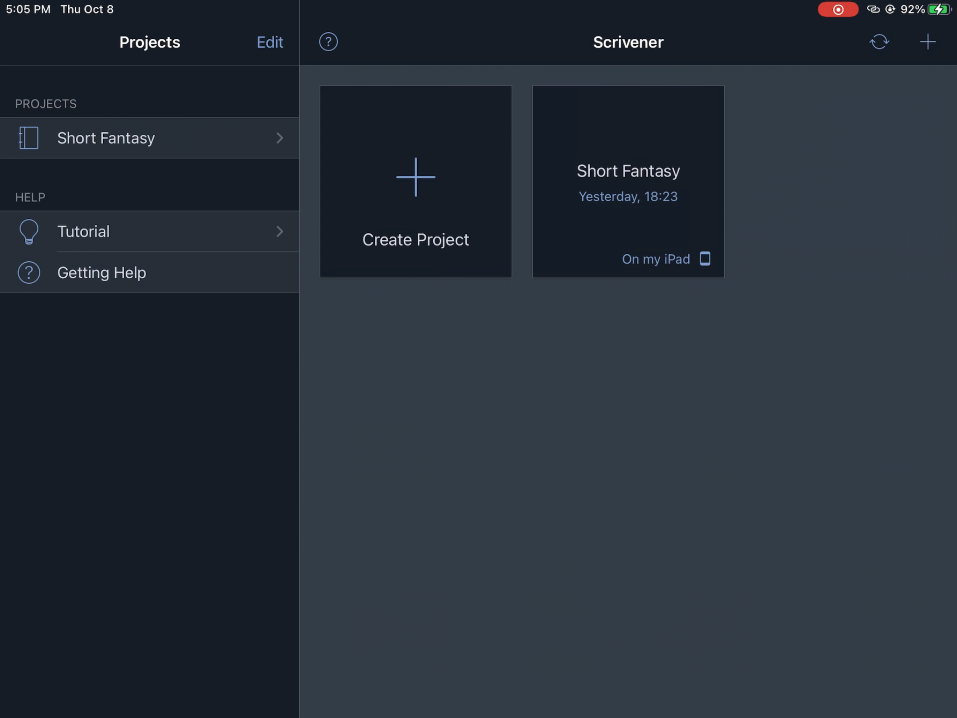Tap the Yesterday, 18:23 timestamp
Screen dimensions: 957x718
pyautogui.click(x=628, y=196)
